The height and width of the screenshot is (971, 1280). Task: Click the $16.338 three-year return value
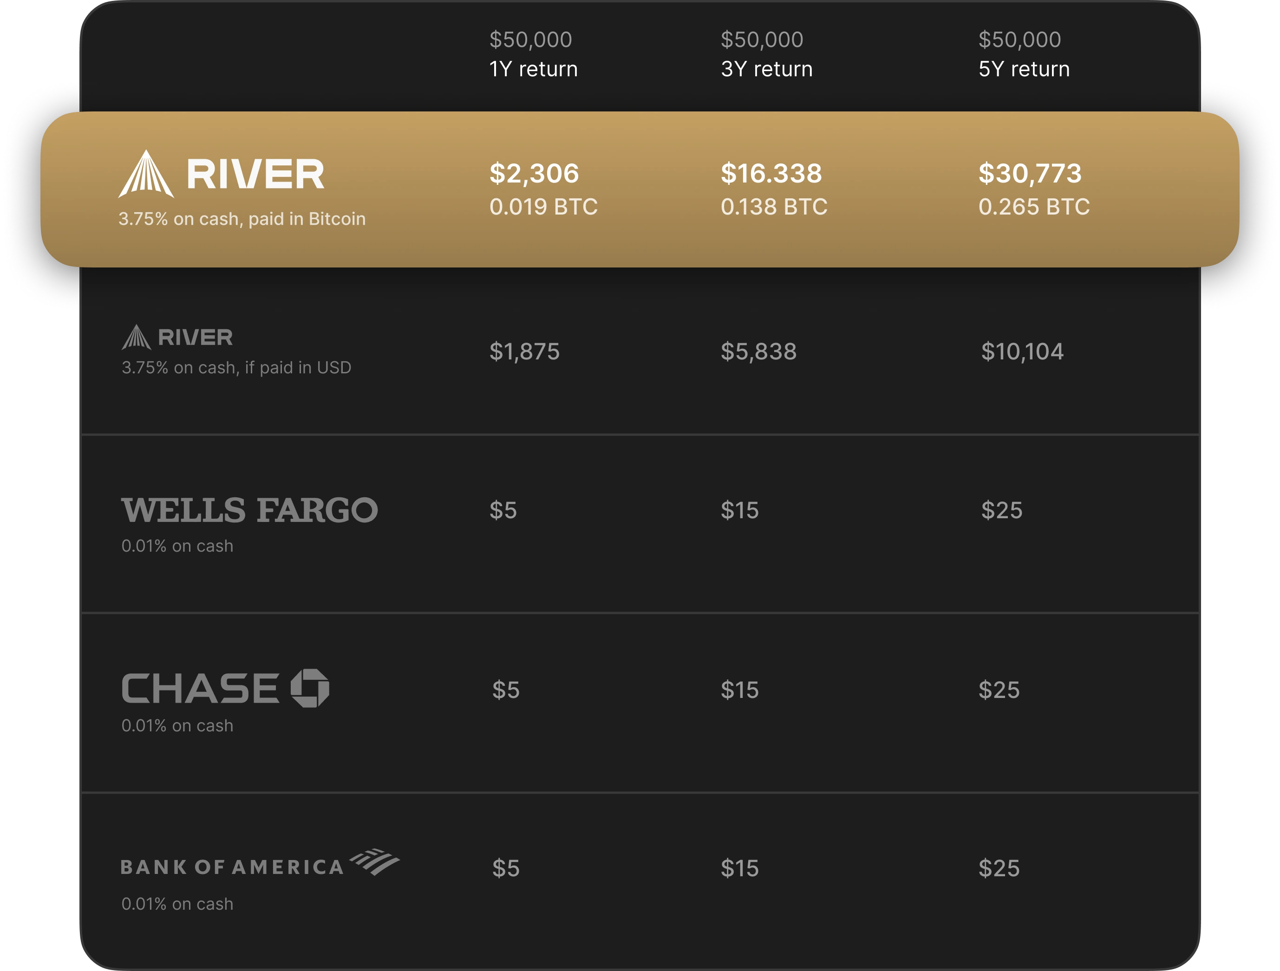pyautogui.click(x=771, y=173)
